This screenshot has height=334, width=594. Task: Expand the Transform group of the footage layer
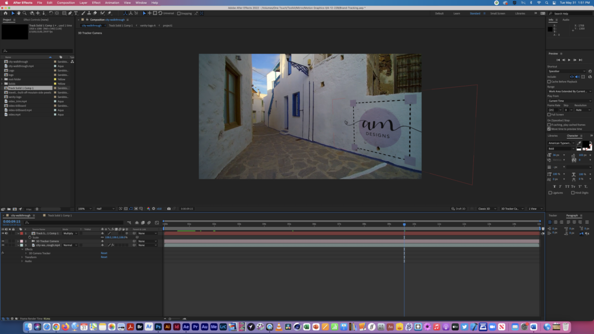22,257
